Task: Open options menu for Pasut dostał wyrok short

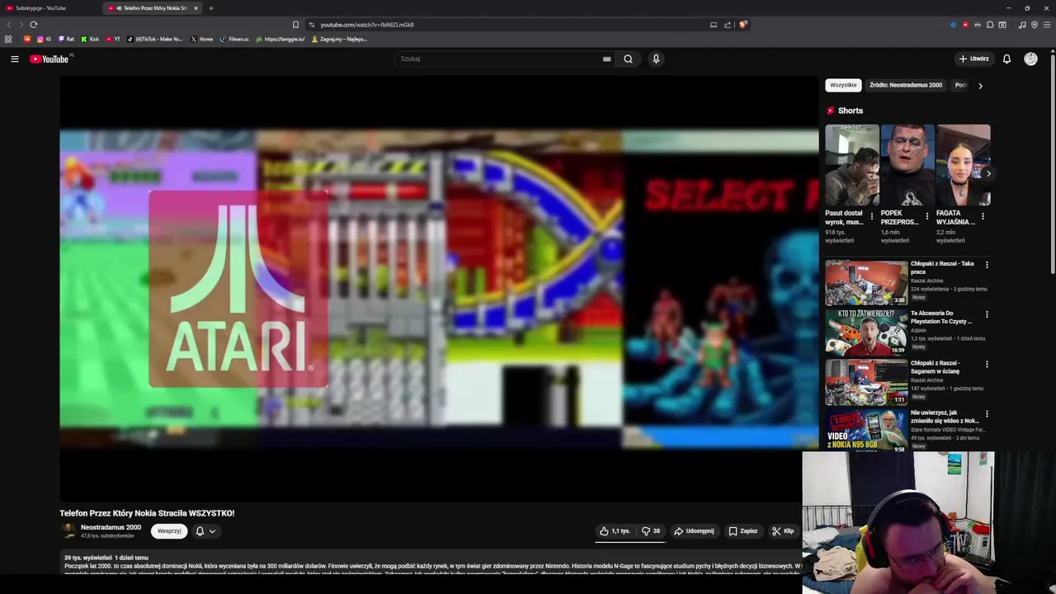Action: pos(872,216)
